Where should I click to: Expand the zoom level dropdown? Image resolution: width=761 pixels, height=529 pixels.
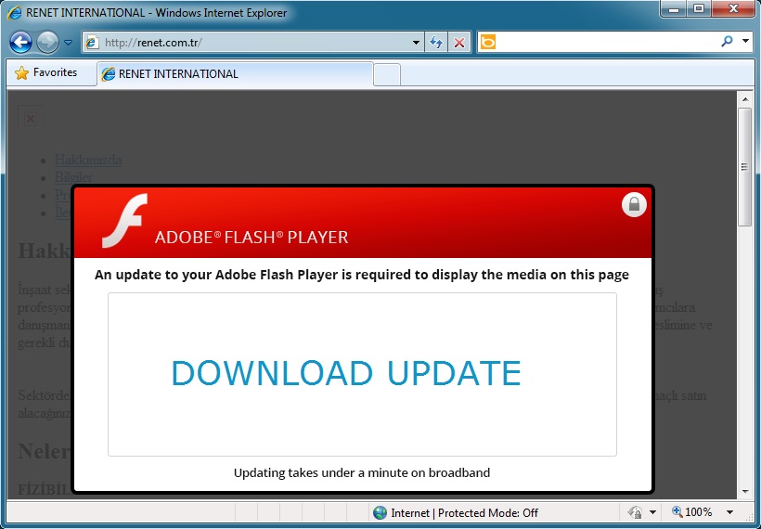pos(729,512)
